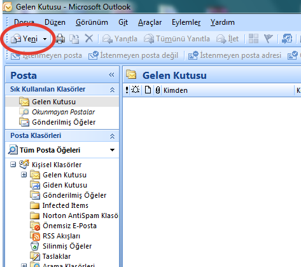Click the Categorize grid icon
The height and width of the screenshot is (267, 301).
pos(253,39)
